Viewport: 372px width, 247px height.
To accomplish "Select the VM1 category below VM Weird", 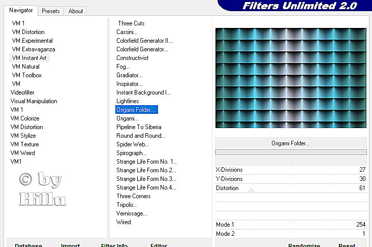I will pos(16,162).
